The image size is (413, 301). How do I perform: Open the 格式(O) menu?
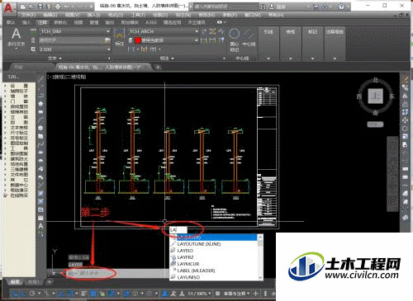click(x=116, y=15)
